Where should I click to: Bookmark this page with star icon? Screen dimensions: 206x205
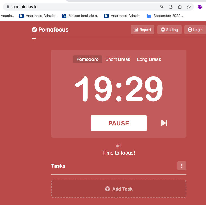point(189,7)
